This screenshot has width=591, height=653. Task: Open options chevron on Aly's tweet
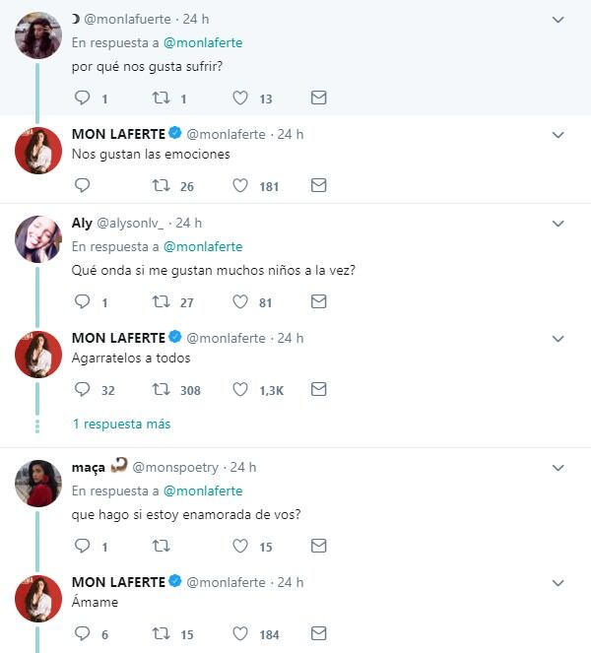pyautogui.click(x=558, y=224)
